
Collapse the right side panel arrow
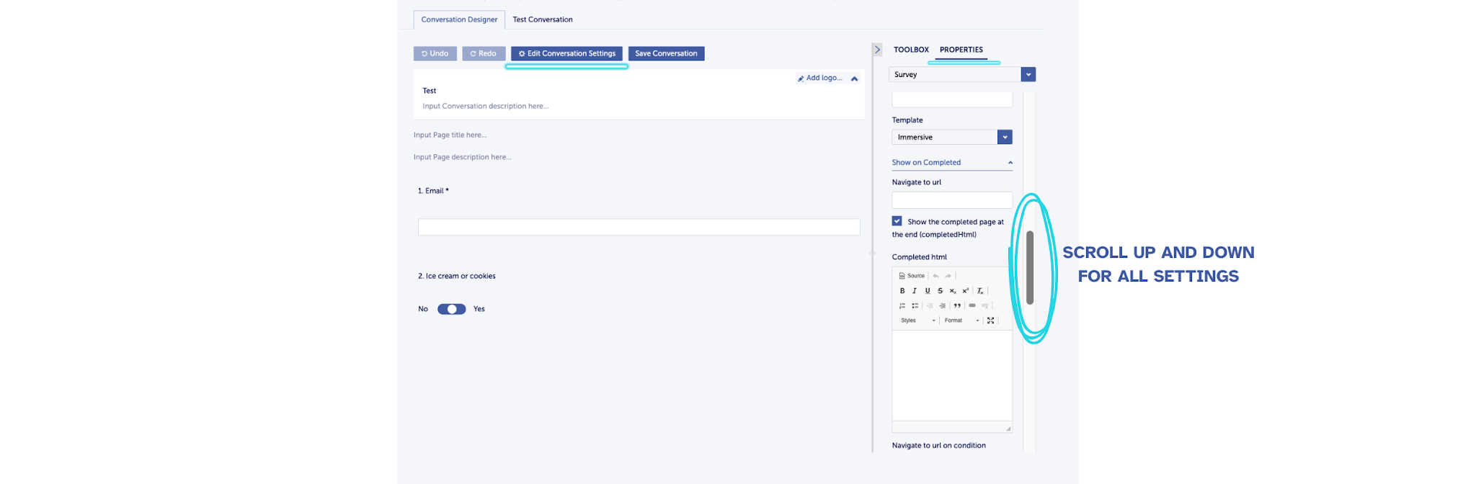click(x=877, y=50)
